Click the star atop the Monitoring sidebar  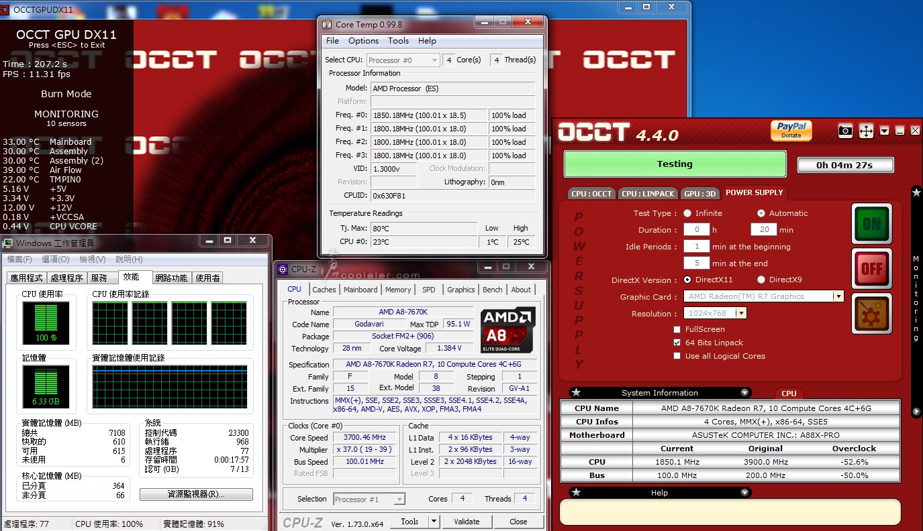tap(916, 192)
